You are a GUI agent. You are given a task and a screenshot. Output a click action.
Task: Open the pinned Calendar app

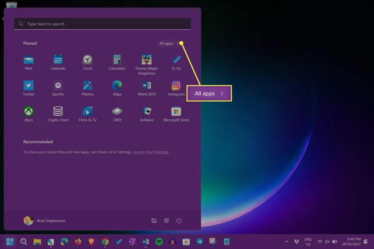[x=58, y=62]
